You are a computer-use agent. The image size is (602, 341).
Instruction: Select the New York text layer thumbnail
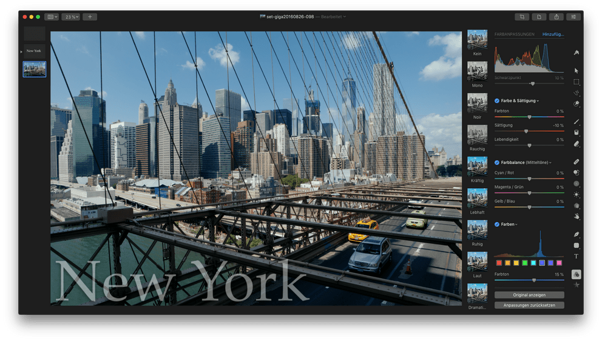coord(34,51)
